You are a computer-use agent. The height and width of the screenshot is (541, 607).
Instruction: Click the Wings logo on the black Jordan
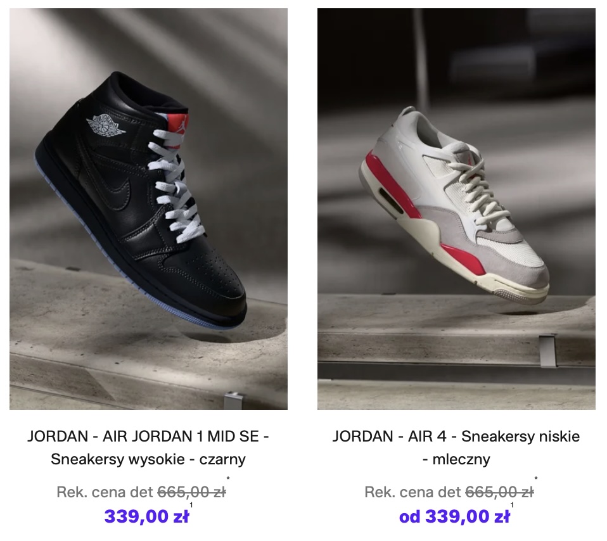(x=106, y=124)
